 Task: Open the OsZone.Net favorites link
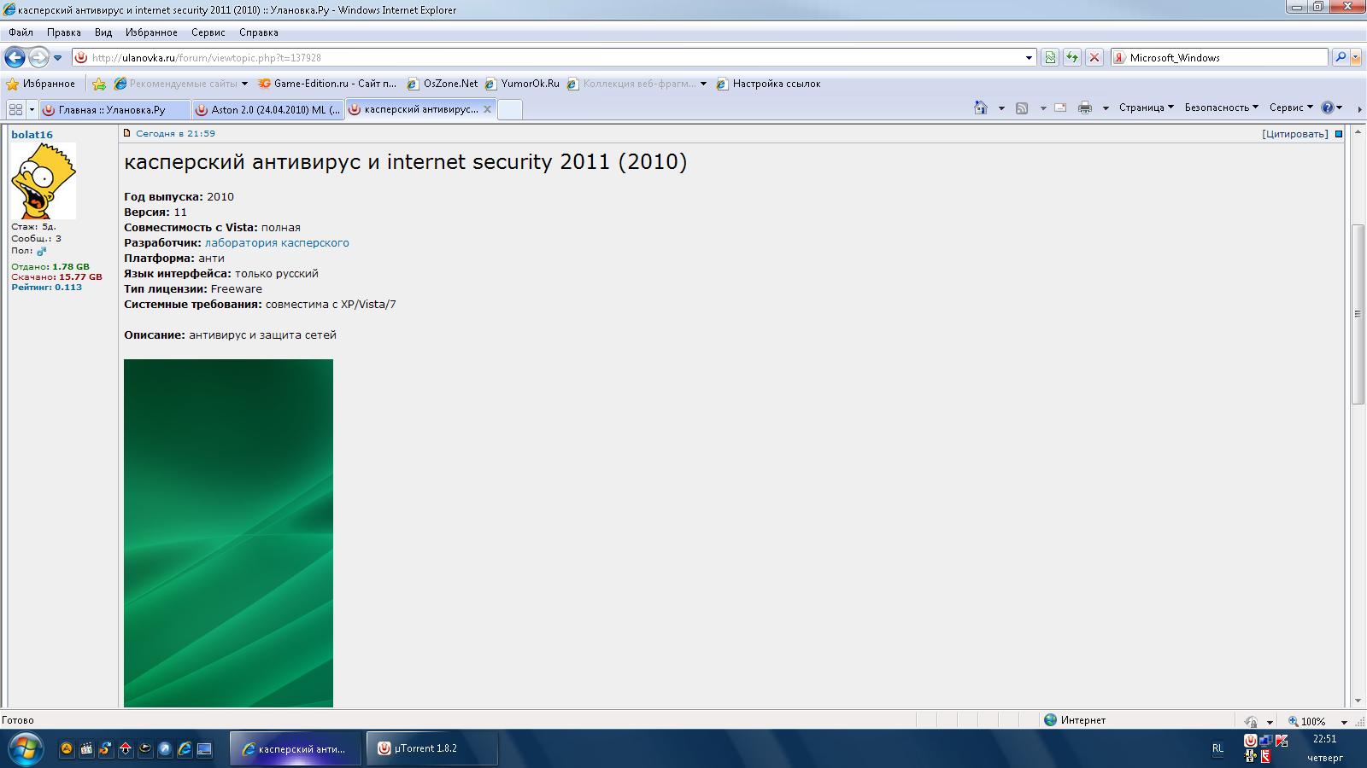point(443,84)
